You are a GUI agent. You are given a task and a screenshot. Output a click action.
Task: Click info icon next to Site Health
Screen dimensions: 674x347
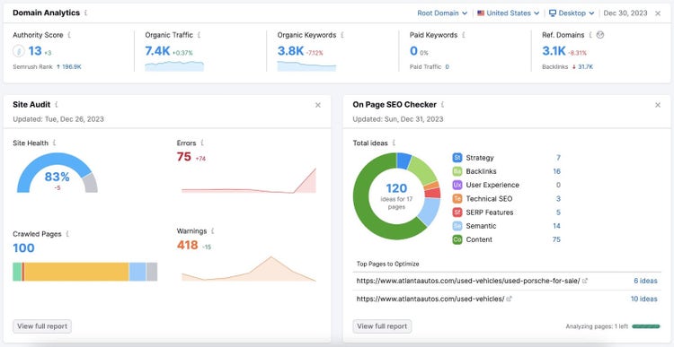(54, 143)
